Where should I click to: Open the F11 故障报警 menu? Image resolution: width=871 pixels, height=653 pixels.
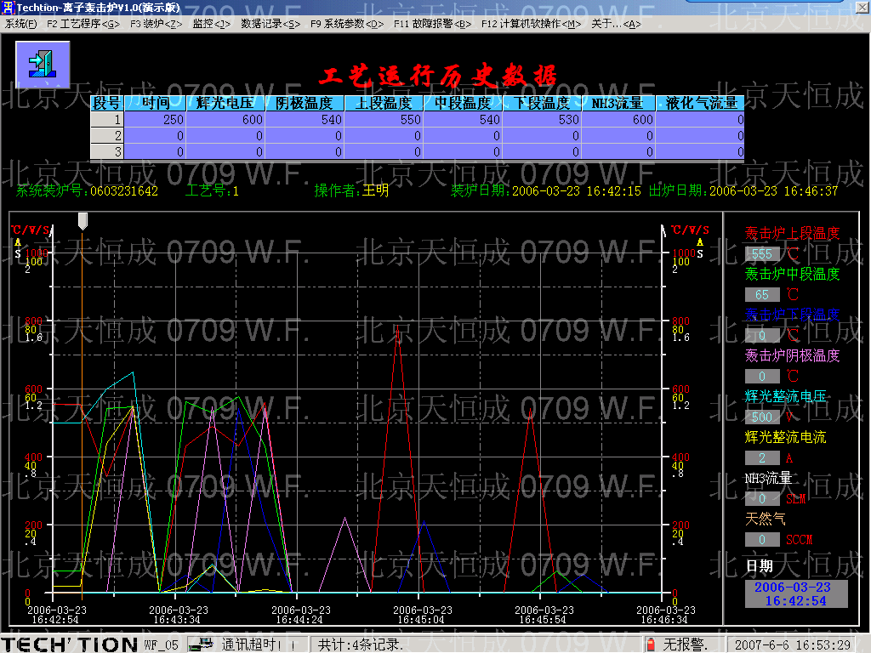pyautogui.click(x=432, y=24)
